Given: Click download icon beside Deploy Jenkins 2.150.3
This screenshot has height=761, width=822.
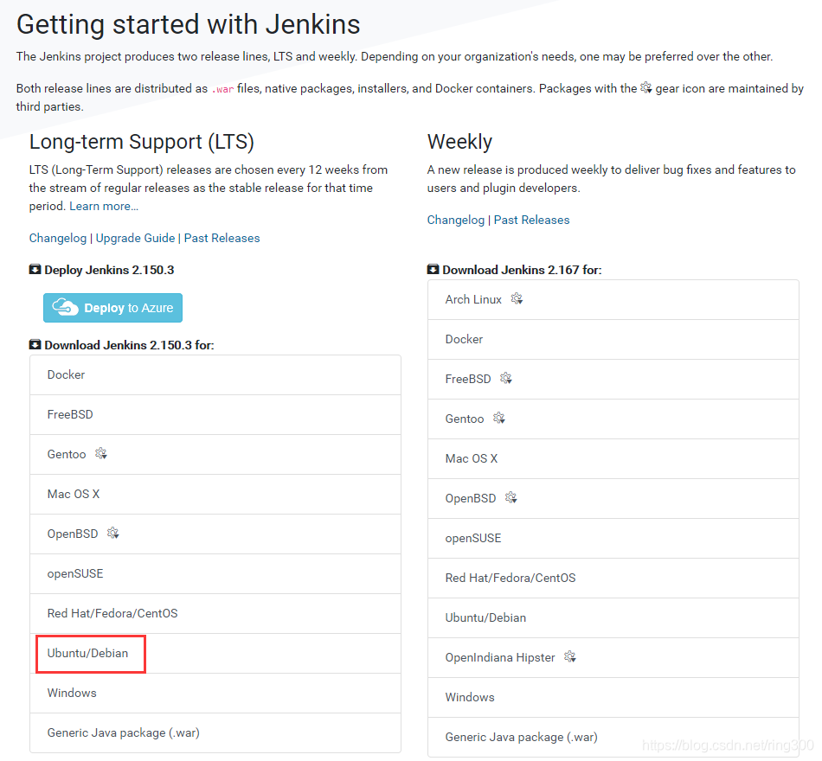Looking at the screenshot, I should pyautogui.click(x=35, y=270).
